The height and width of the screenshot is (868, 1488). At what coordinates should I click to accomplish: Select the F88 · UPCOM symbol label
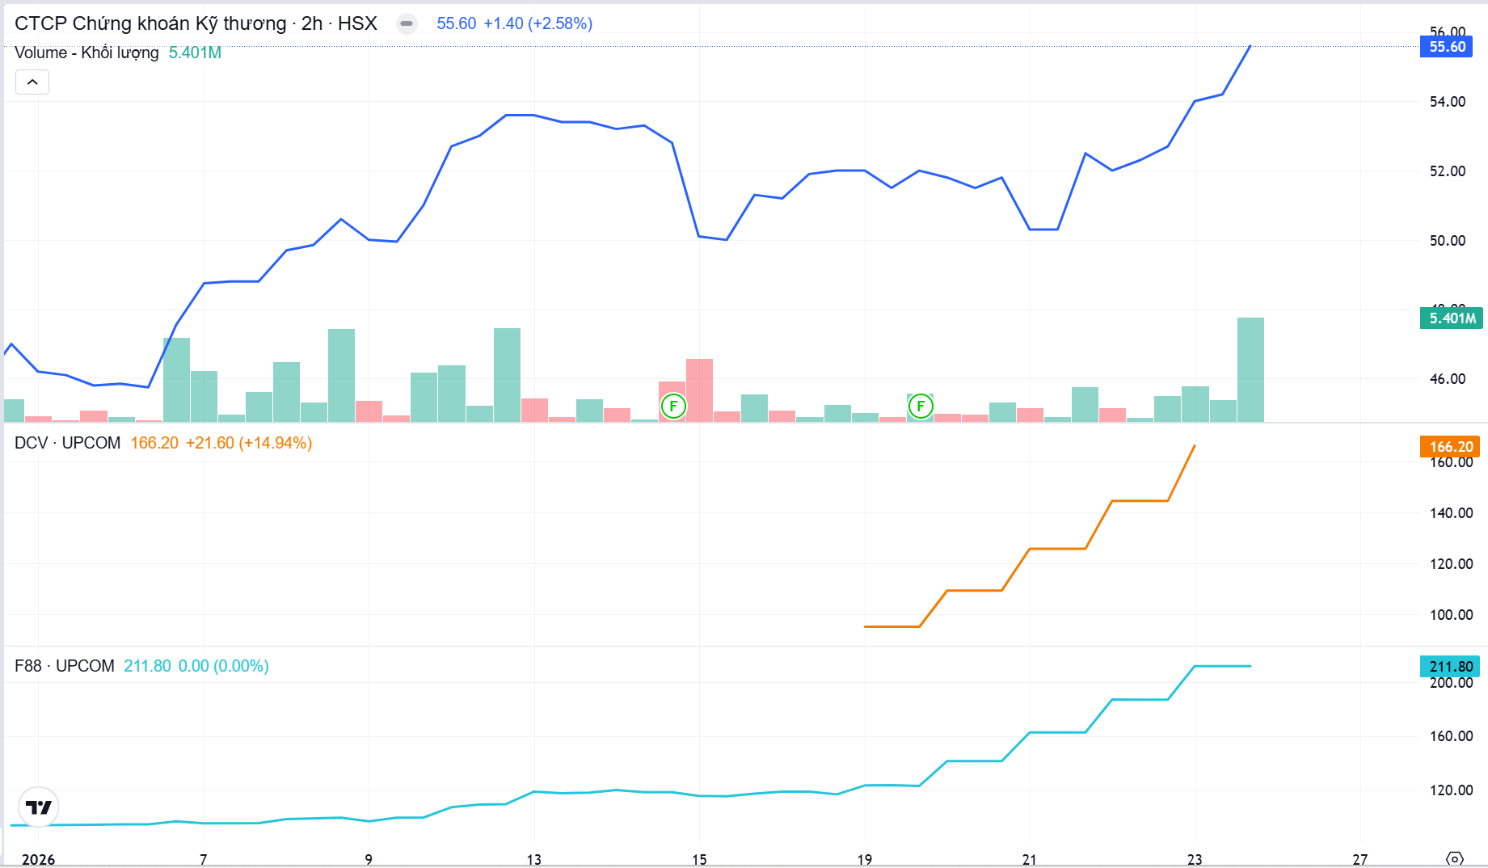65,666
